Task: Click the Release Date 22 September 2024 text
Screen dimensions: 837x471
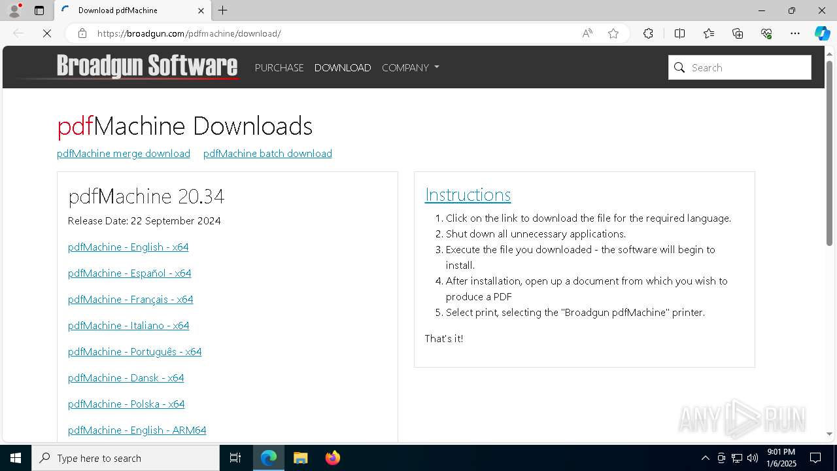Action: (145, 220)
